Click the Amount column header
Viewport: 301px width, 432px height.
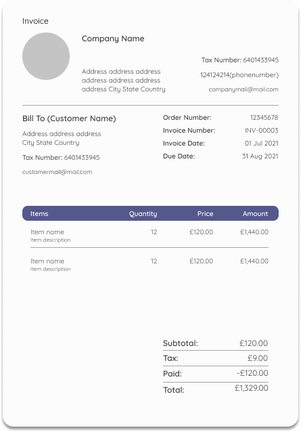pos(255,214)
